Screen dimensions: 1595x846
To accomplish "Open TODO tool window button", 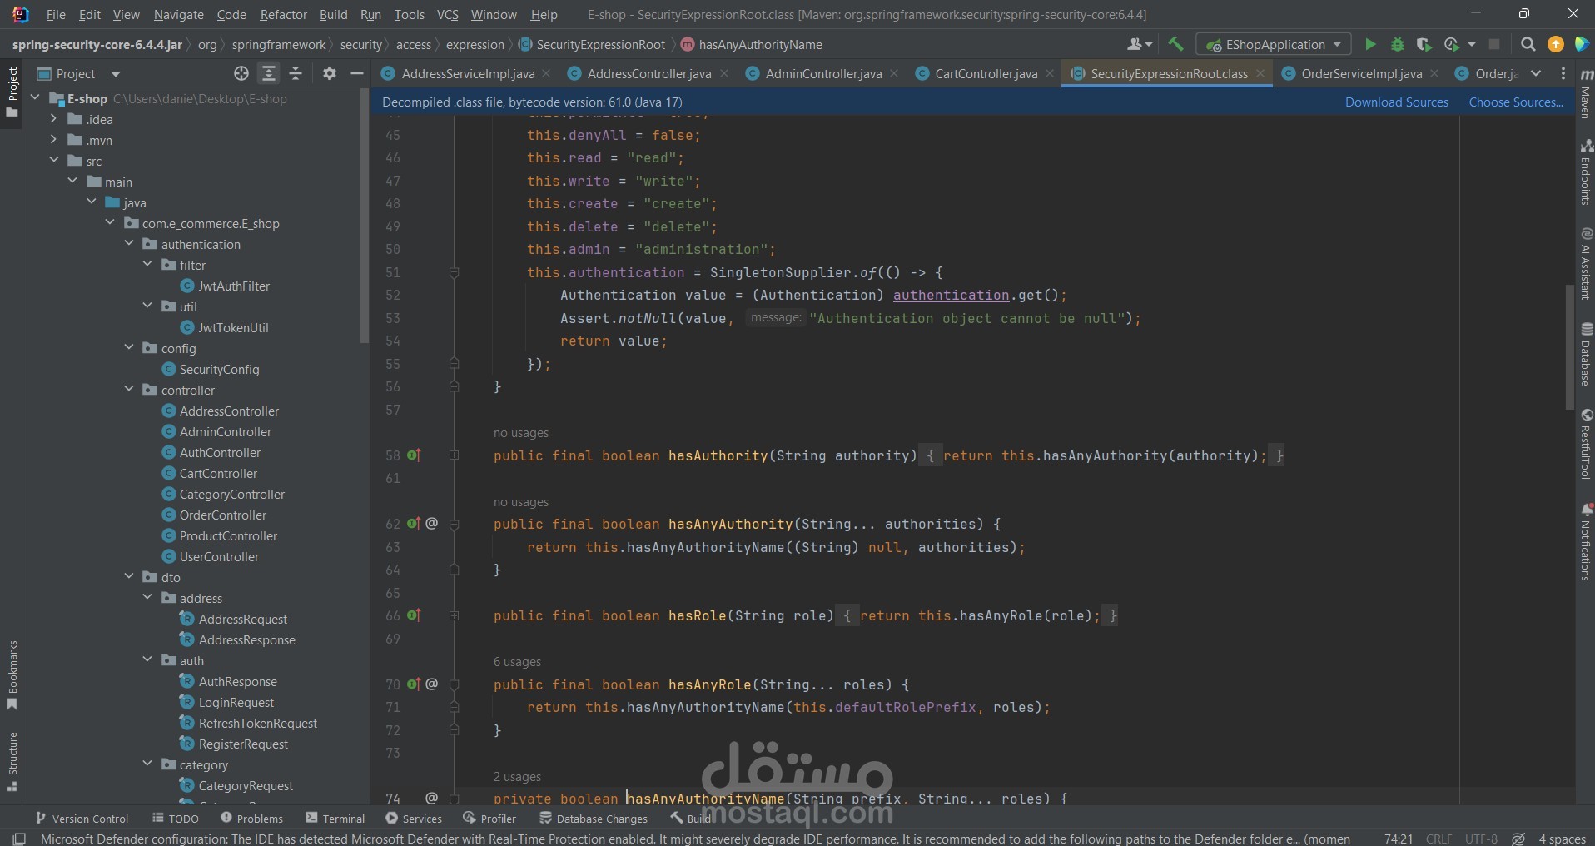I will (176, 819).
